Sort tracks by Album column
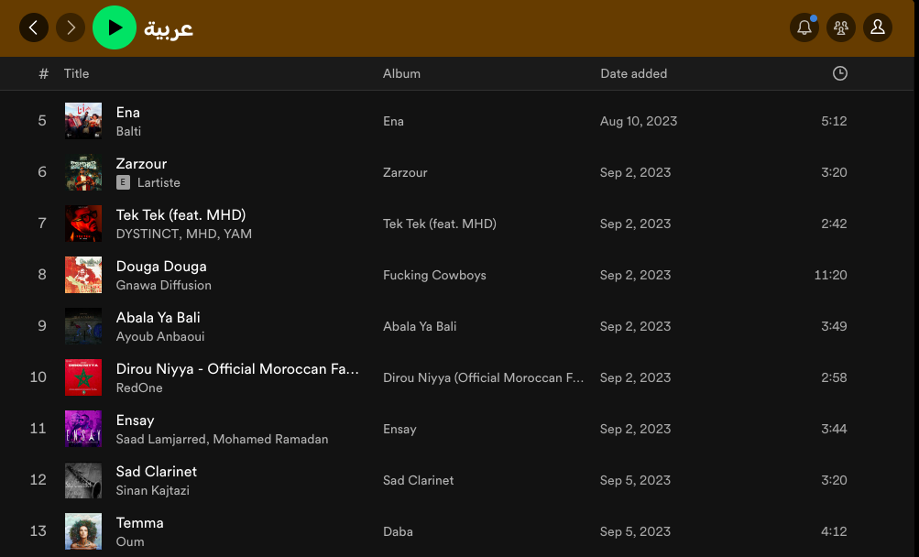This screenshot has height=557, width=919. pyautogui.click(x=401, y=73)
